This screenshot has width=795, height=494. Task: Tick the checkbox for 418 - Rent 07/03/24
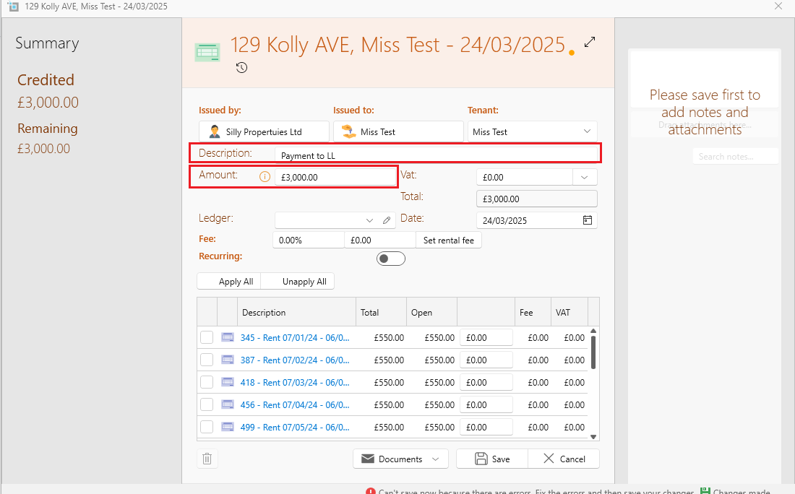tap(207, 382)
